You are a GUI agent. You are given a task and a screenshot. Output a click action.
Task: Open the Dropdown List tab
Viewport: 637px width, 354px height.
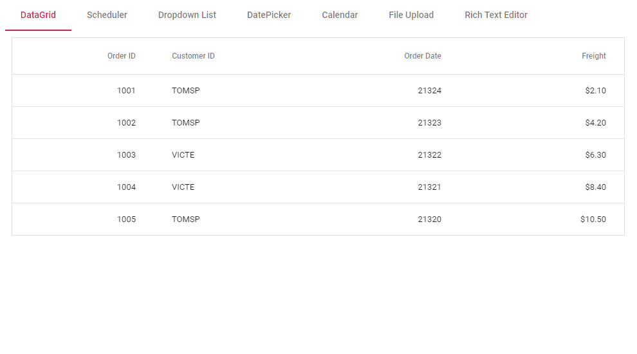(x=187, y=15)
